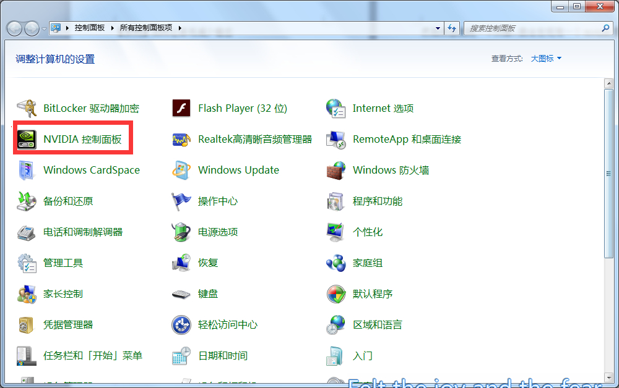Open the 轻松访问中心 icon
This screenshot has height=388, width=619.
[x=181, y=324]
